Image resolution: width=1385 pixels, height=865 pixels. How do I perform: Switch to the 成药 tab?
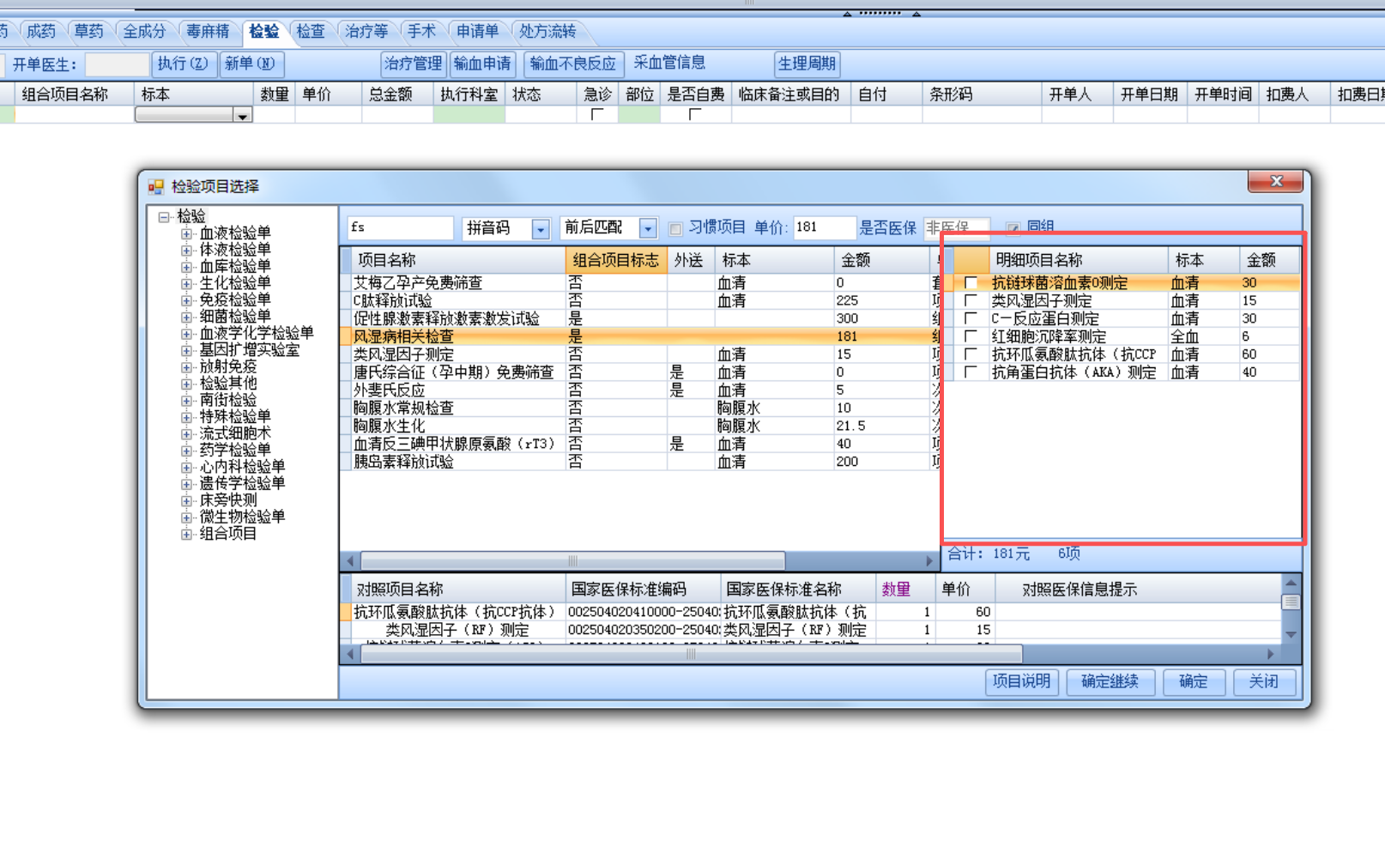tap(41, 32)
